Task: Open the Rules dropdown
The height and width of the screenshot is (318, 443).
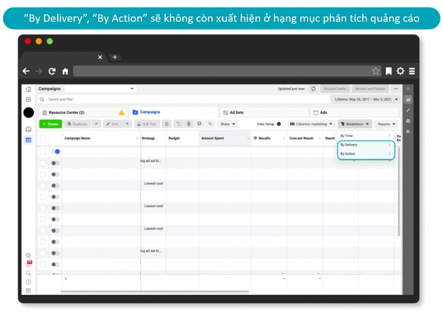Action: pos(228,124)
